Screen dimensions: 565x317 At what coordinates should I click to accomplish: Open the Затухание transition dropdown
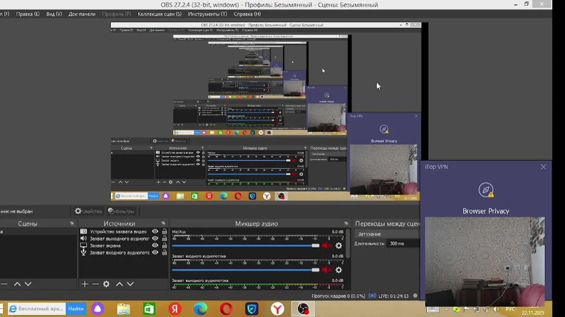click(387, 234)
